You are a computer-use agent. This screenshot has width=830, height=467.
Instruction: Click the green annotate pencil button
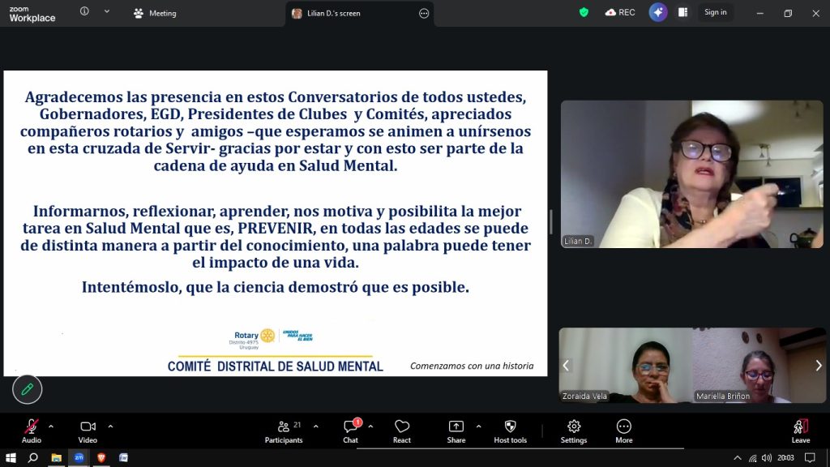(x=28, y=389)
